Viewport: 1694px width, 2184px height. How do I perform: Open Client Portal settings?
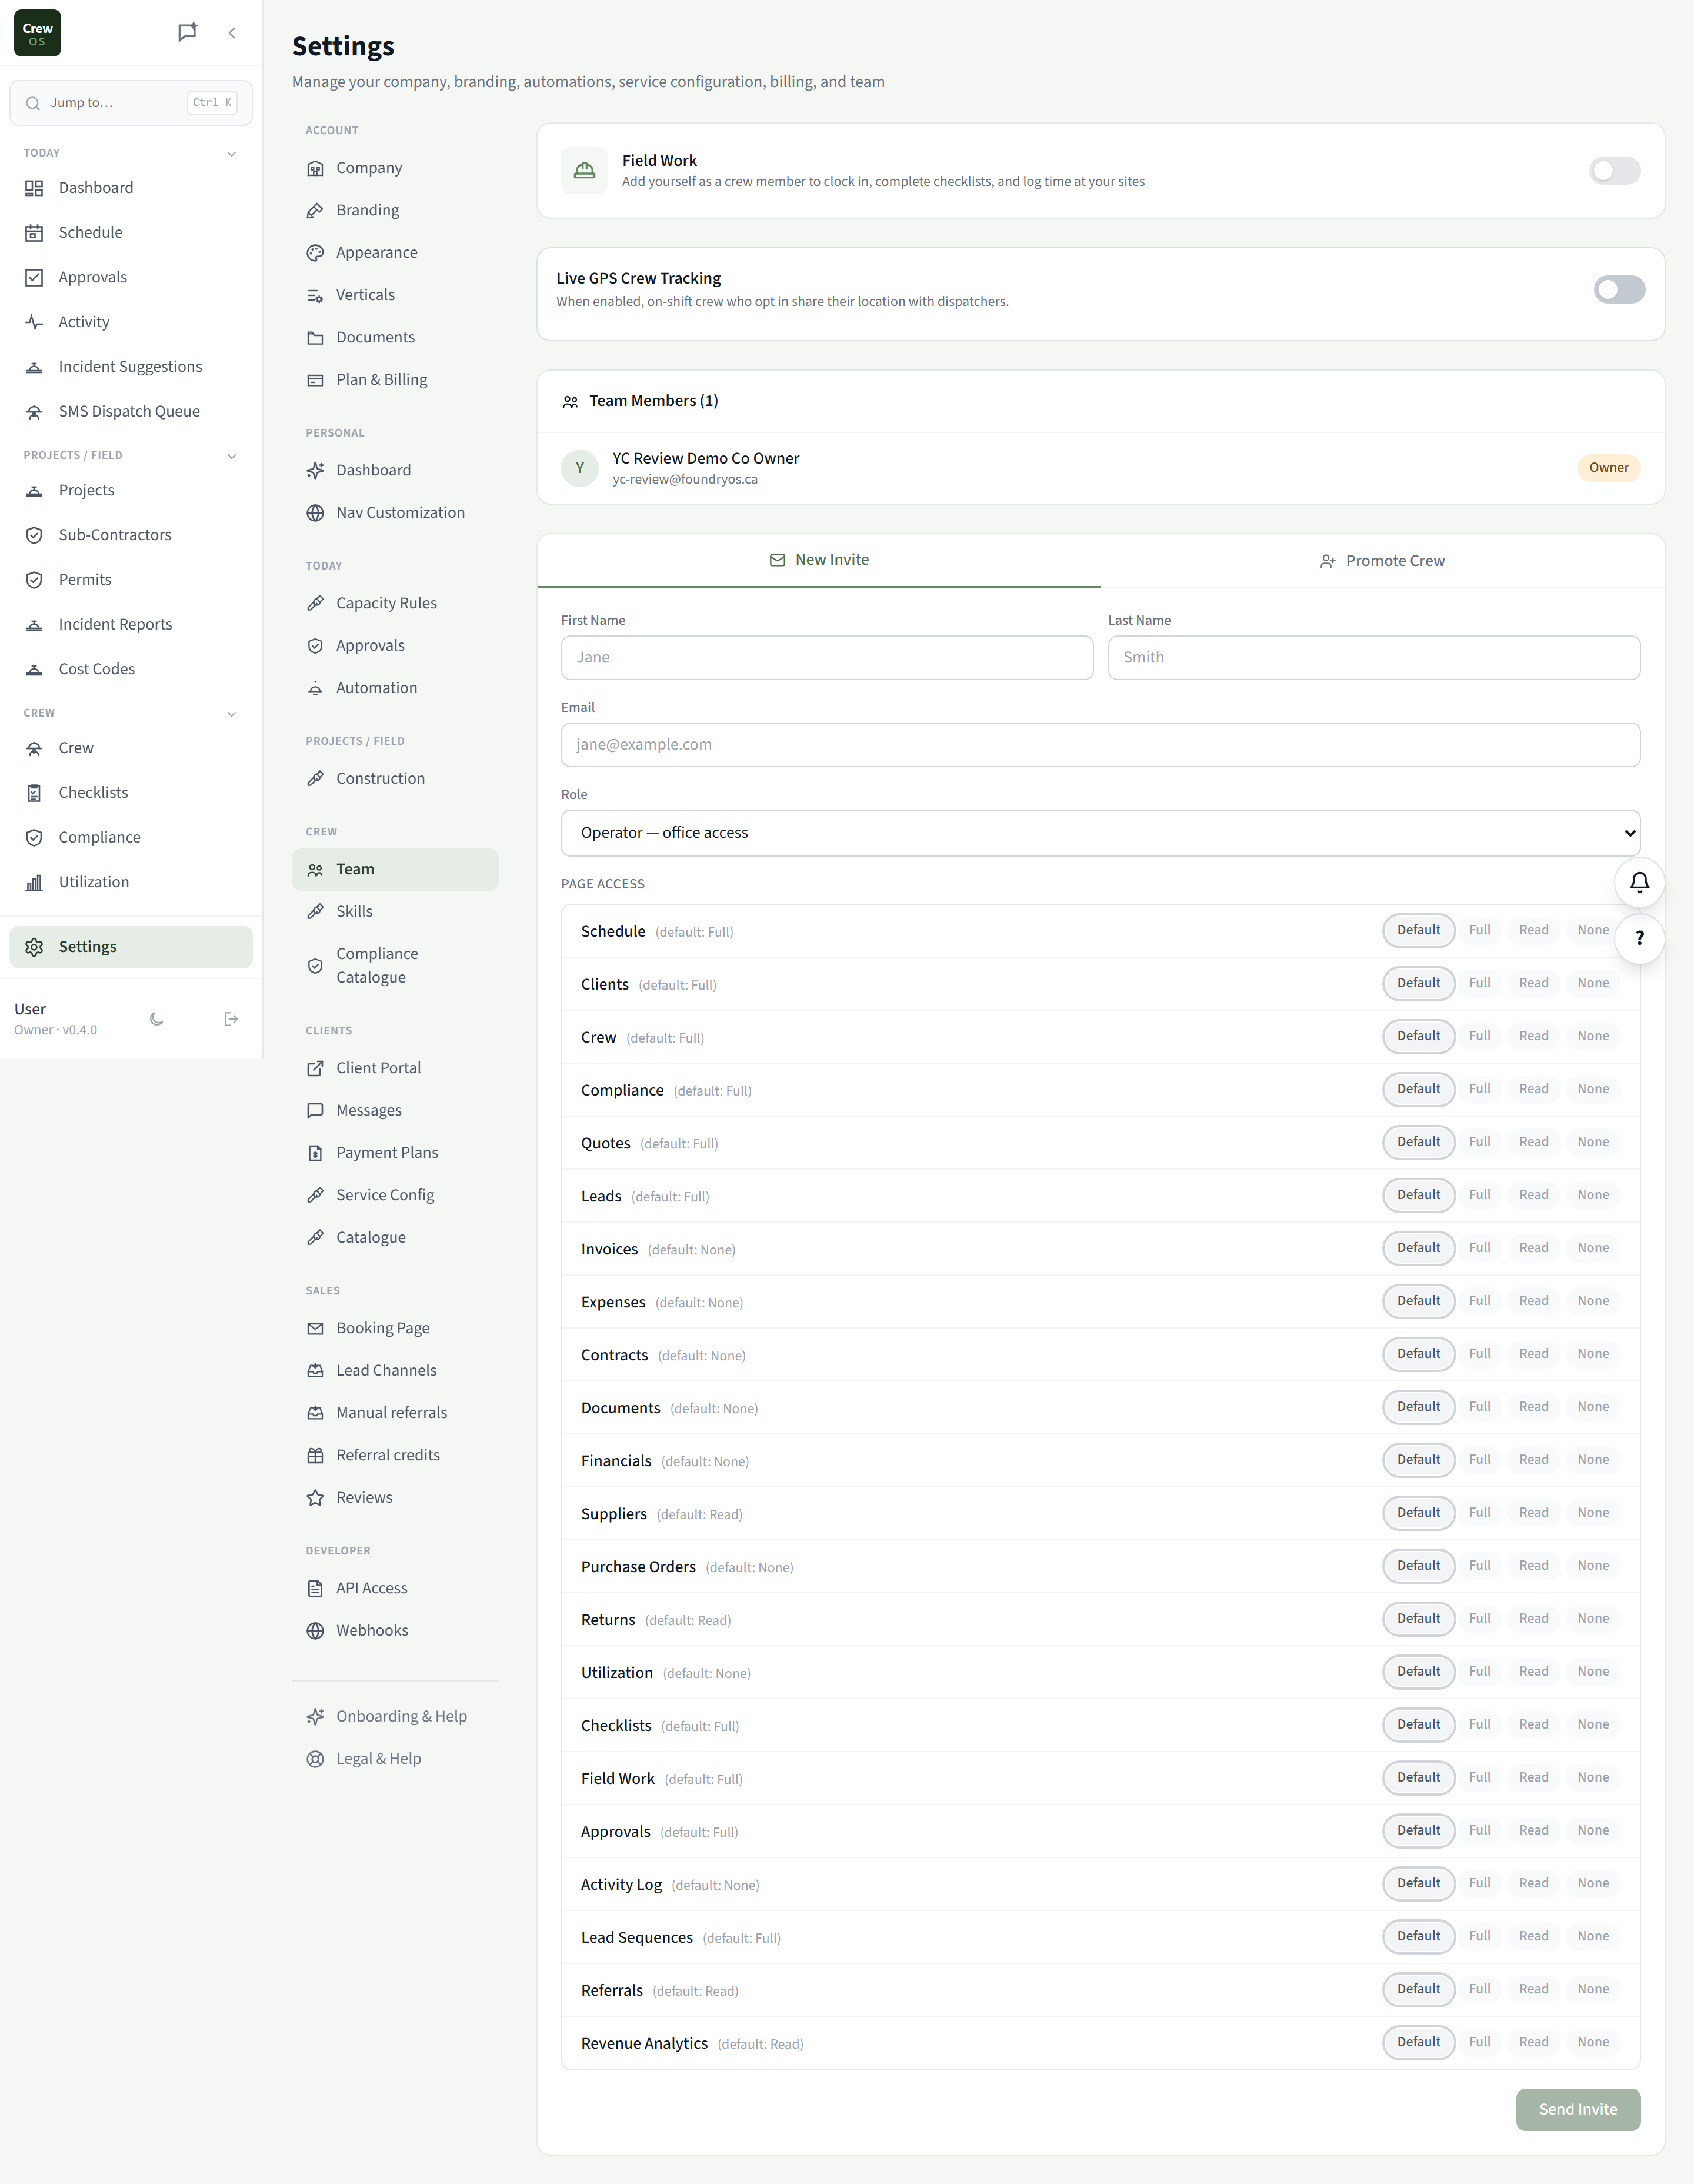pyautogui.click(x=395, y=1068)
